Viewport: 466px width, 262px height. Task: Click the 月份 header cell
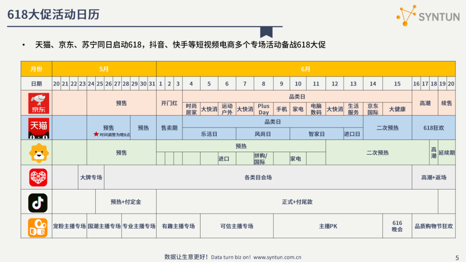pos(37,69)
